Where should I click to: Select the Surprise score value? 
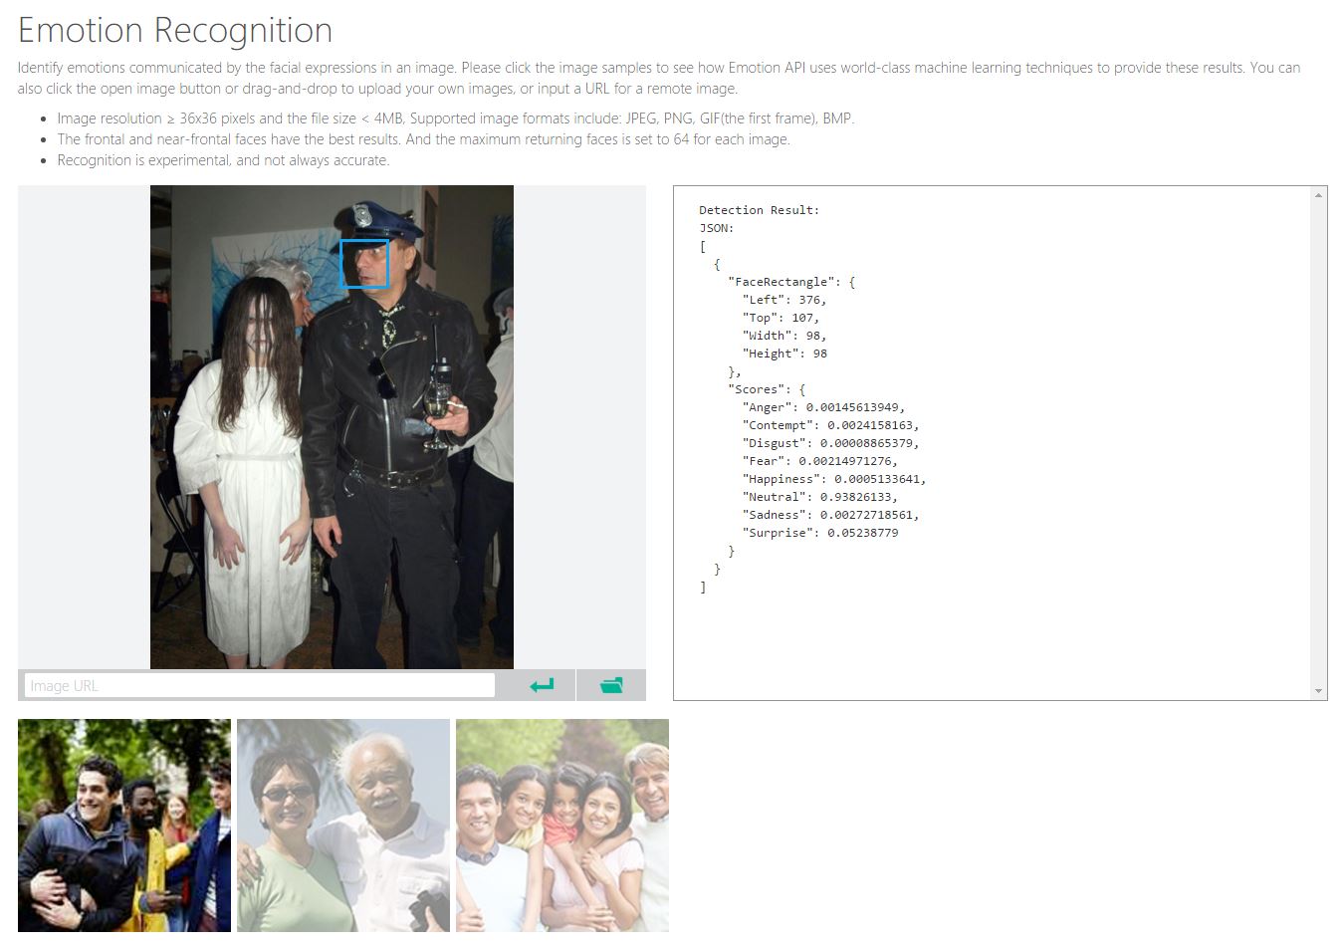tap(862, 533)
